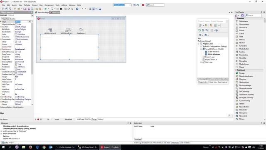Image resolution: width=266 pixels, height=150 pixels.
Task: Pick TEdit in the Tool Palette
Action: (x=241, y=37)
